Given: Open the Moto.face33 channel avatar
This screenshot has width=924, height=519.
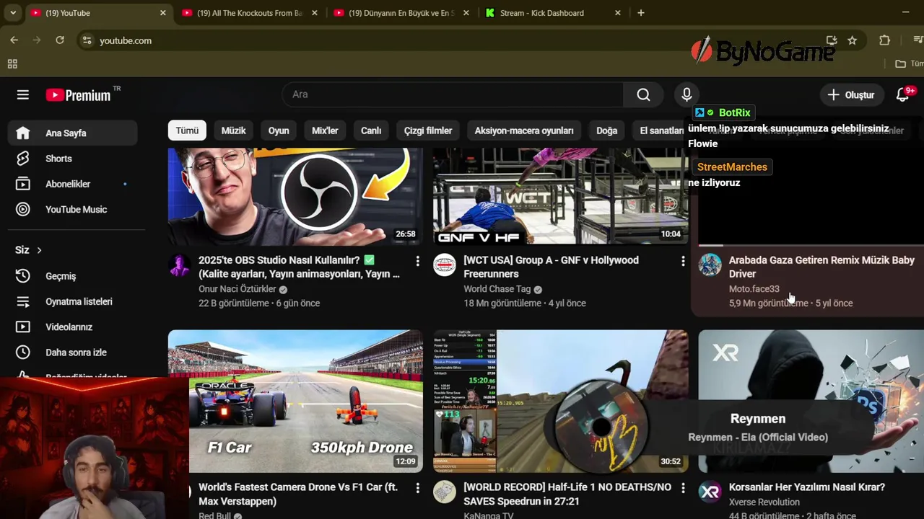Looking at the screenshot, I should point(710,265).
